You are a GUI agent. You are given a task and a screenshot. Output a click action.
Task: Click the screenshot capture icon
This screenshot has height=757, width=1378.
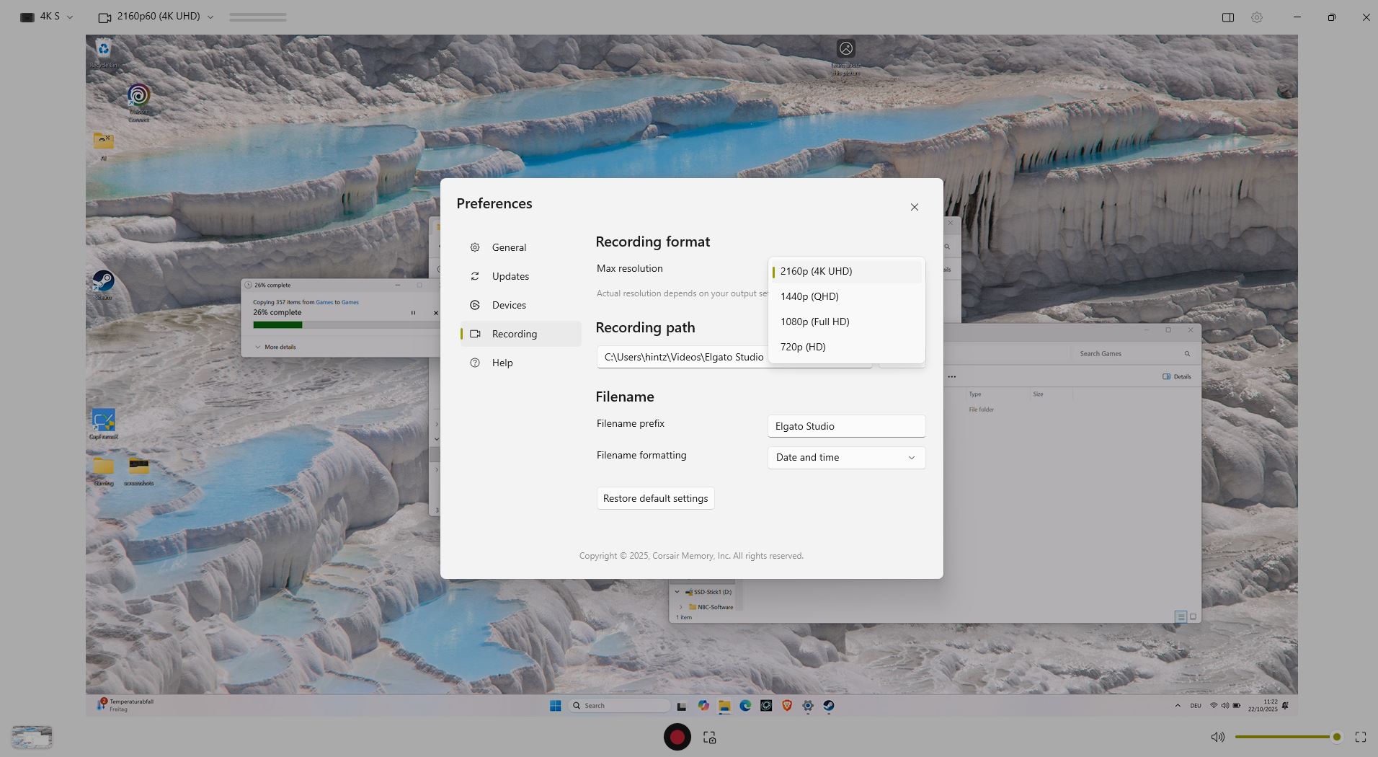click(710, 738)
